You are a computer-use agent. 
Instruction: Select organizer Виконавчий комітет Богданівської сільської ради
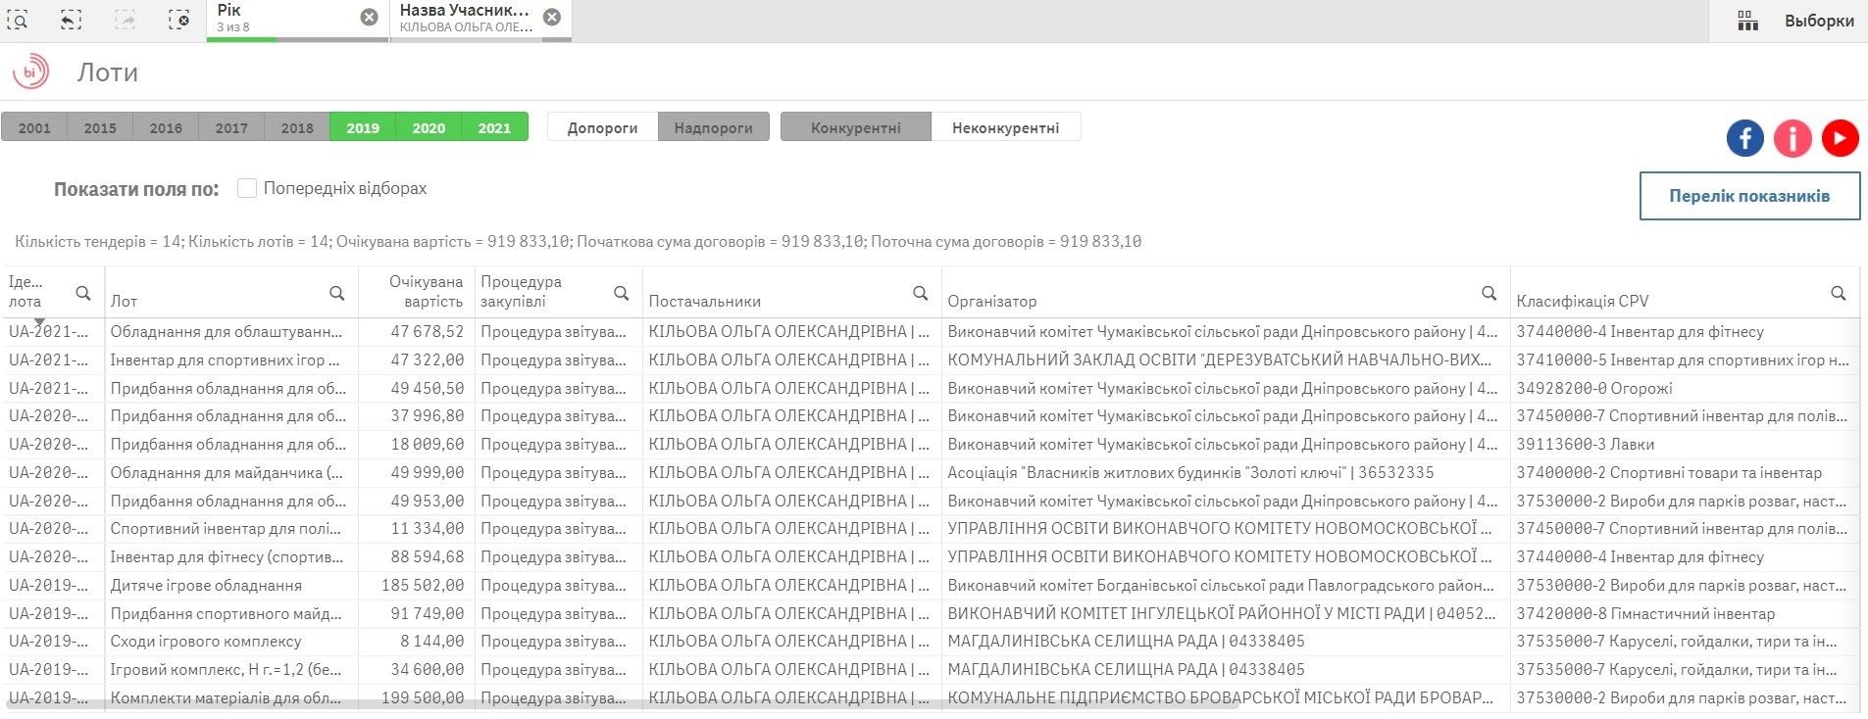click(x=1226, y=585)
